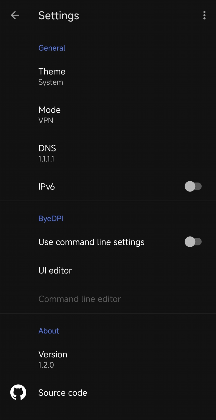Enable the IPv6 switch
This screenshot has height=420, width=216.
[x=193, y=186]
